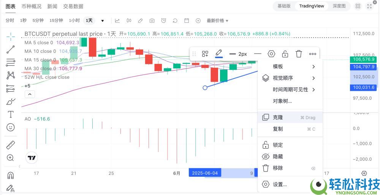Click the replay refresh icon
The height and width of the screenshot is (195, 380).
click(x=175, y=21)
